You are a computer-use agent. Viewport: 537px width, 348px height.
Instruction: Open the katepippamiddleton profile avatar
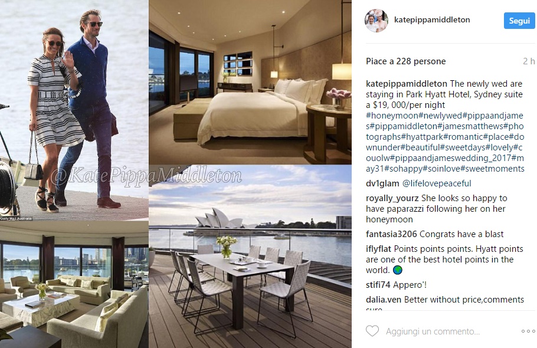376,21
